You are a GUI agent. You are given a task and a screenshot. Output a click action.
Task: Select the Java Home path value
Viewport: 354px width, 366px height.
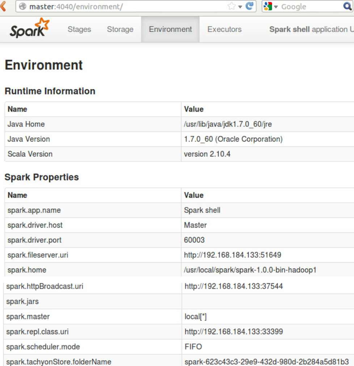click(228, 124)
